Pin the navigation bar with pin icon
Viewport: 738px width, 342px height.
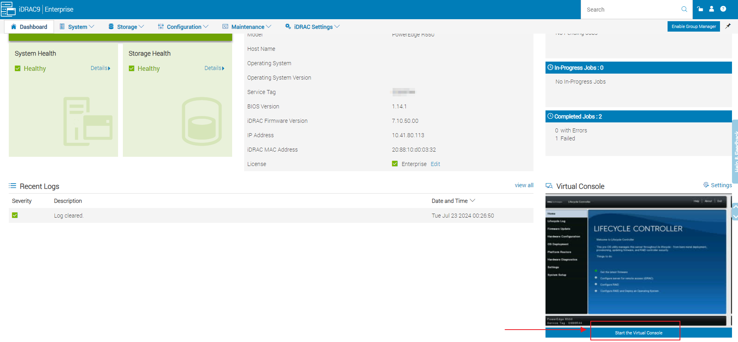coord(728,26)
